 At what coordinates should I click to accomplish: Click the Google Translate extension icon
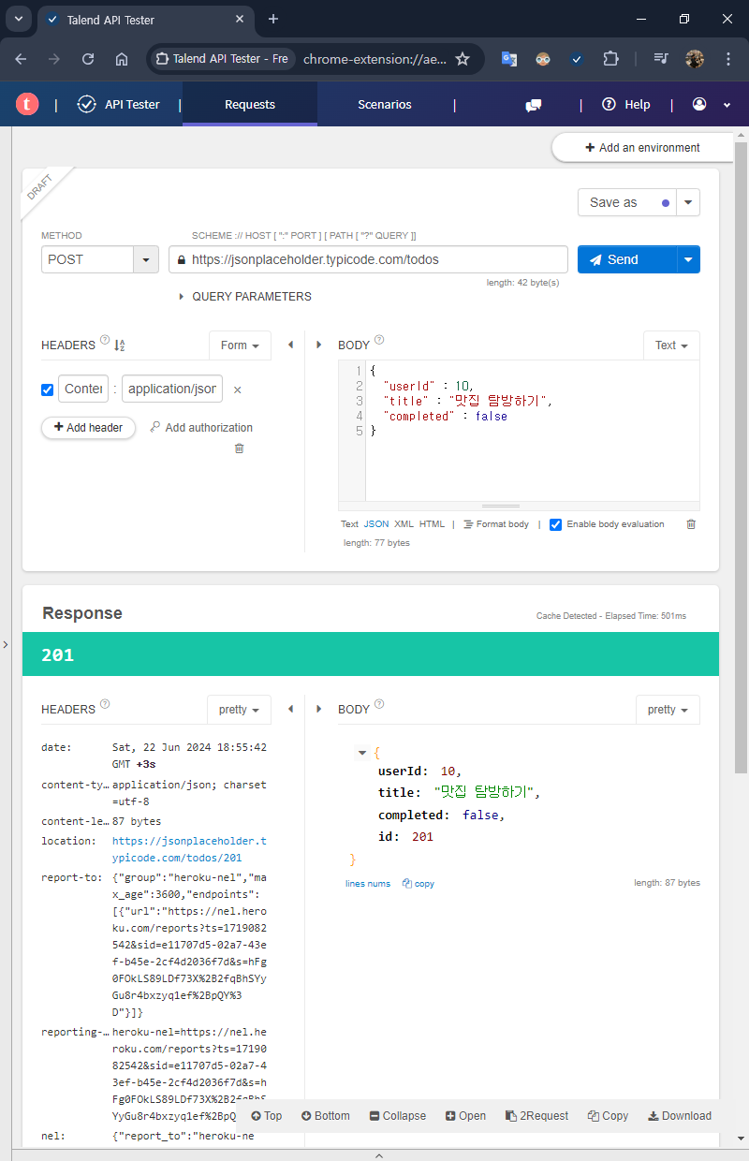[x=509, y=58]
